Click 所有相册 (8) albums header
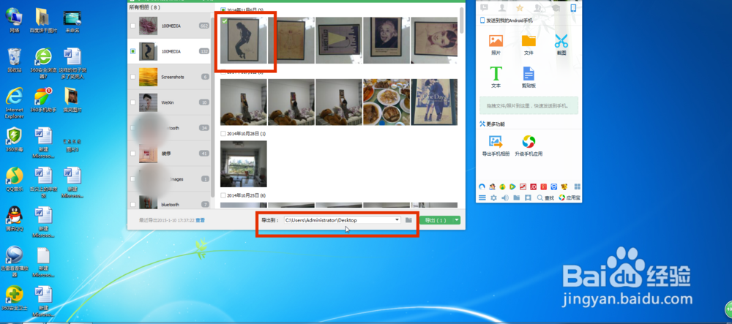Image resolution: width=732 pixels, height=324 pixels. click(144, 8)
